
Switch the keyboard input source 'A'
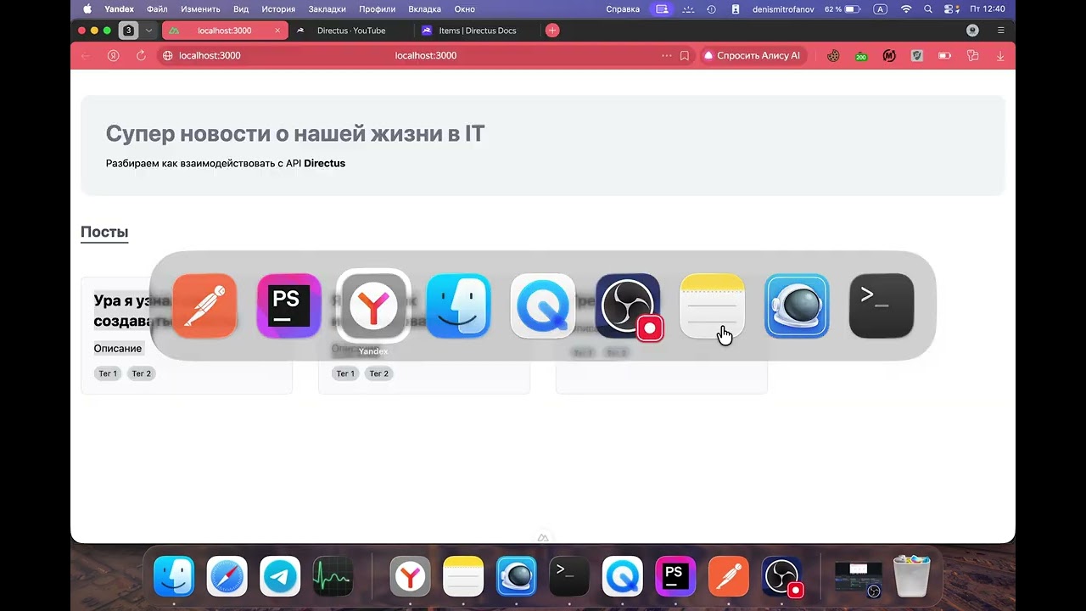(x=880, y=9)
